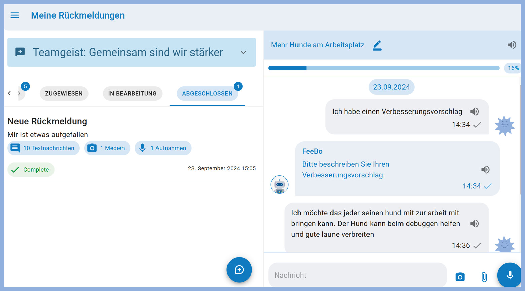
Task: Open the "1 Aufnahmen" recordings section
Action: point(163,148)
